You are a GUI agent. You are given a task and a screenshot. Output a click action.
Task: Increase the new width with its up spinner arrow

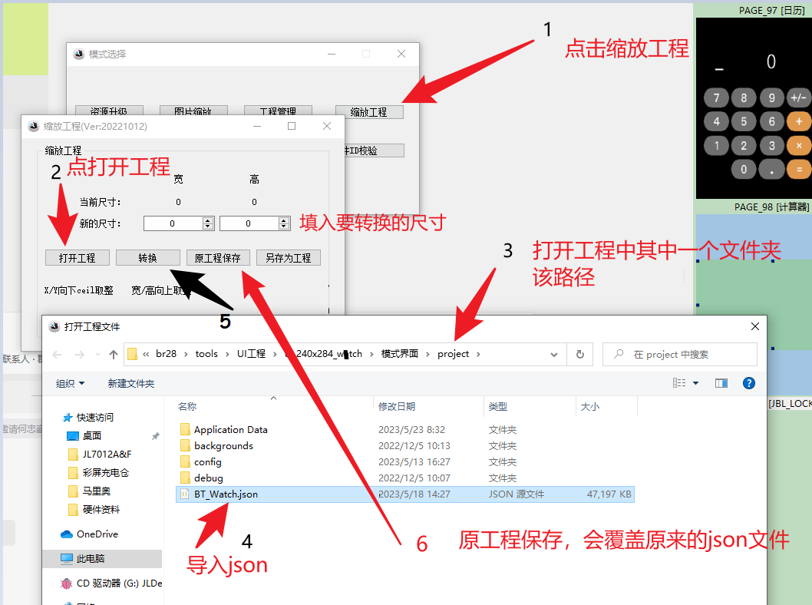click(x=208, y=220)
